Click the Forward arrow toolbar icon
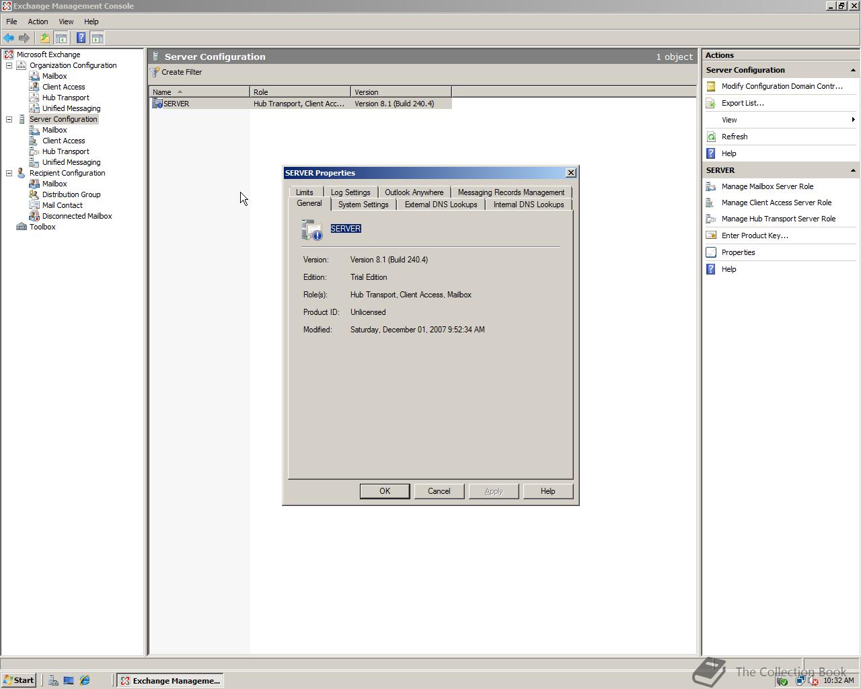 click(x=24, y=38)
